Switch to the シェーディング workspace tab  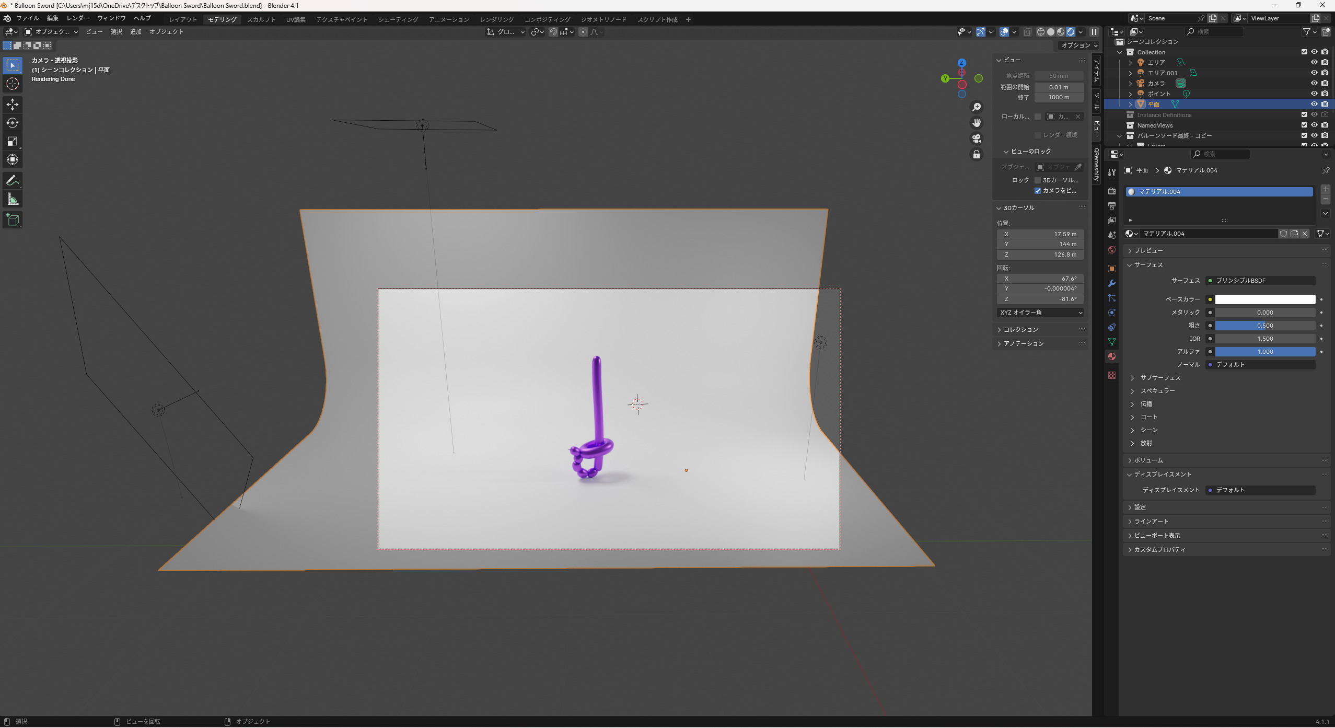coord(398,19)
